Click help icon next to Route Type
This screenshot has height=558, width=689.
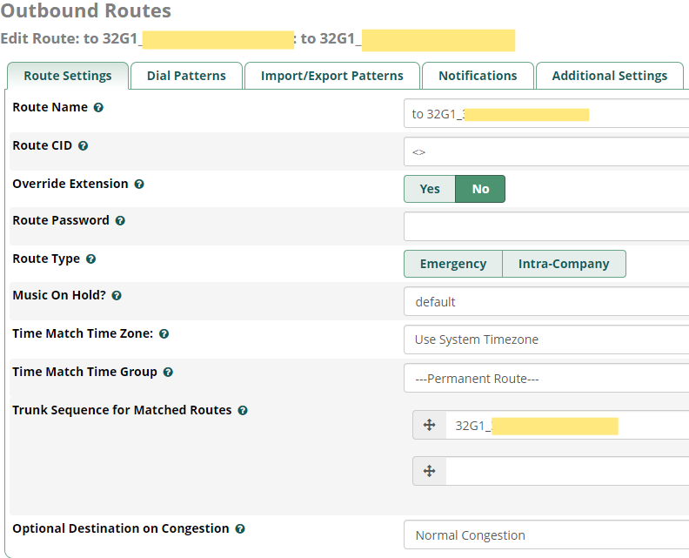coord(90,259)
